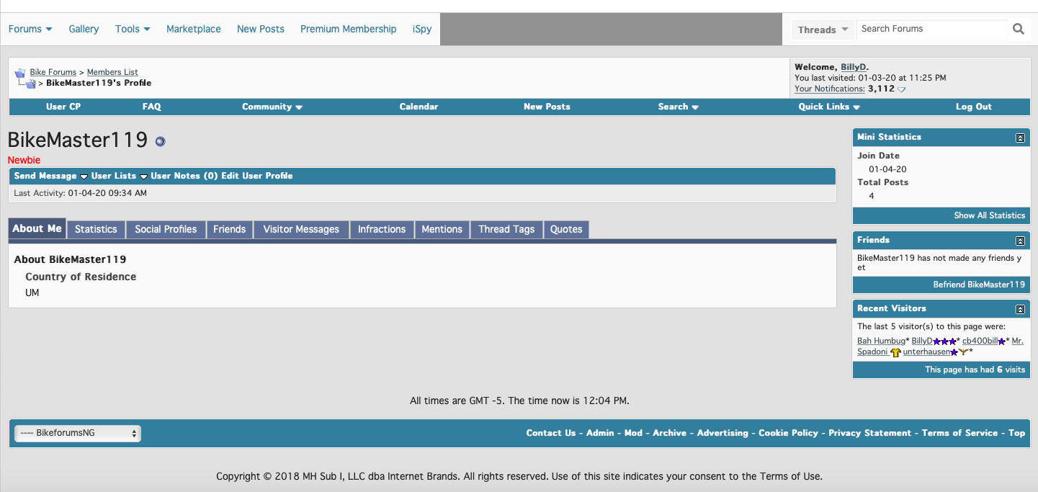This screenshot has height=492, width=1038.
Task: Open the Tools dropdown menu
Action: click(x=133, y=29)
